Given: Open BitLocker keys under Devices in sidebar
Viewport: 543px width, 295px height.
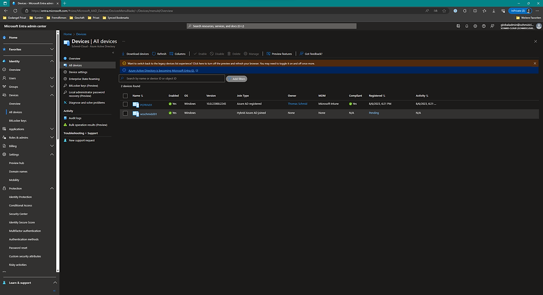Looking at the screenshot, I should click(x=18, y=121).
